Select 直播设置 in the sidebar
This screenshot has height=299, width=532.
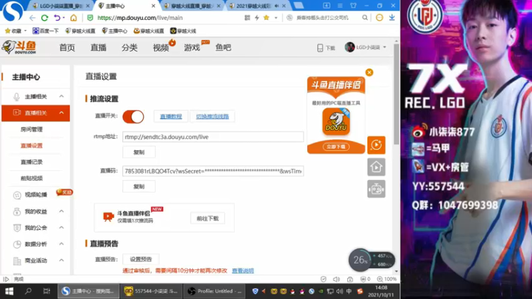pos(31,146)
